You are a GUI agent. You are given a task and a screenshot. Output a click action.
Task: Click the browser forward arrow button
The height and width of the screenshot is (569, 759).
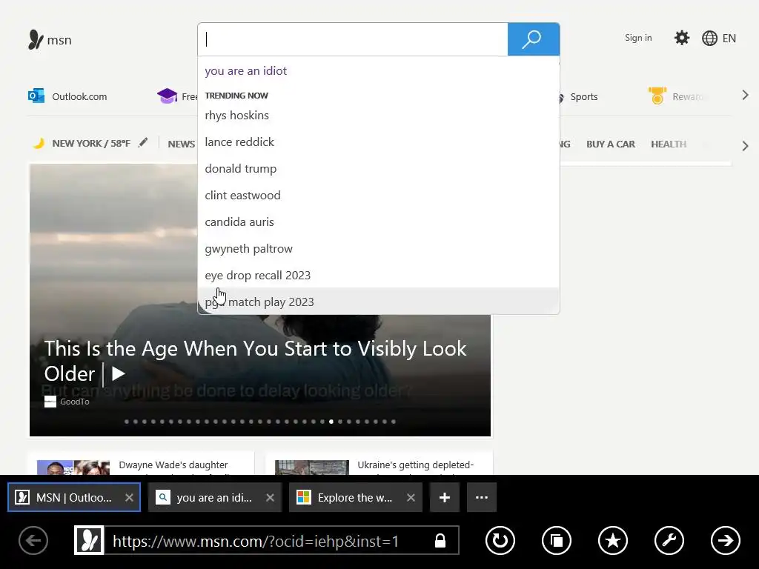pos(725,540)
